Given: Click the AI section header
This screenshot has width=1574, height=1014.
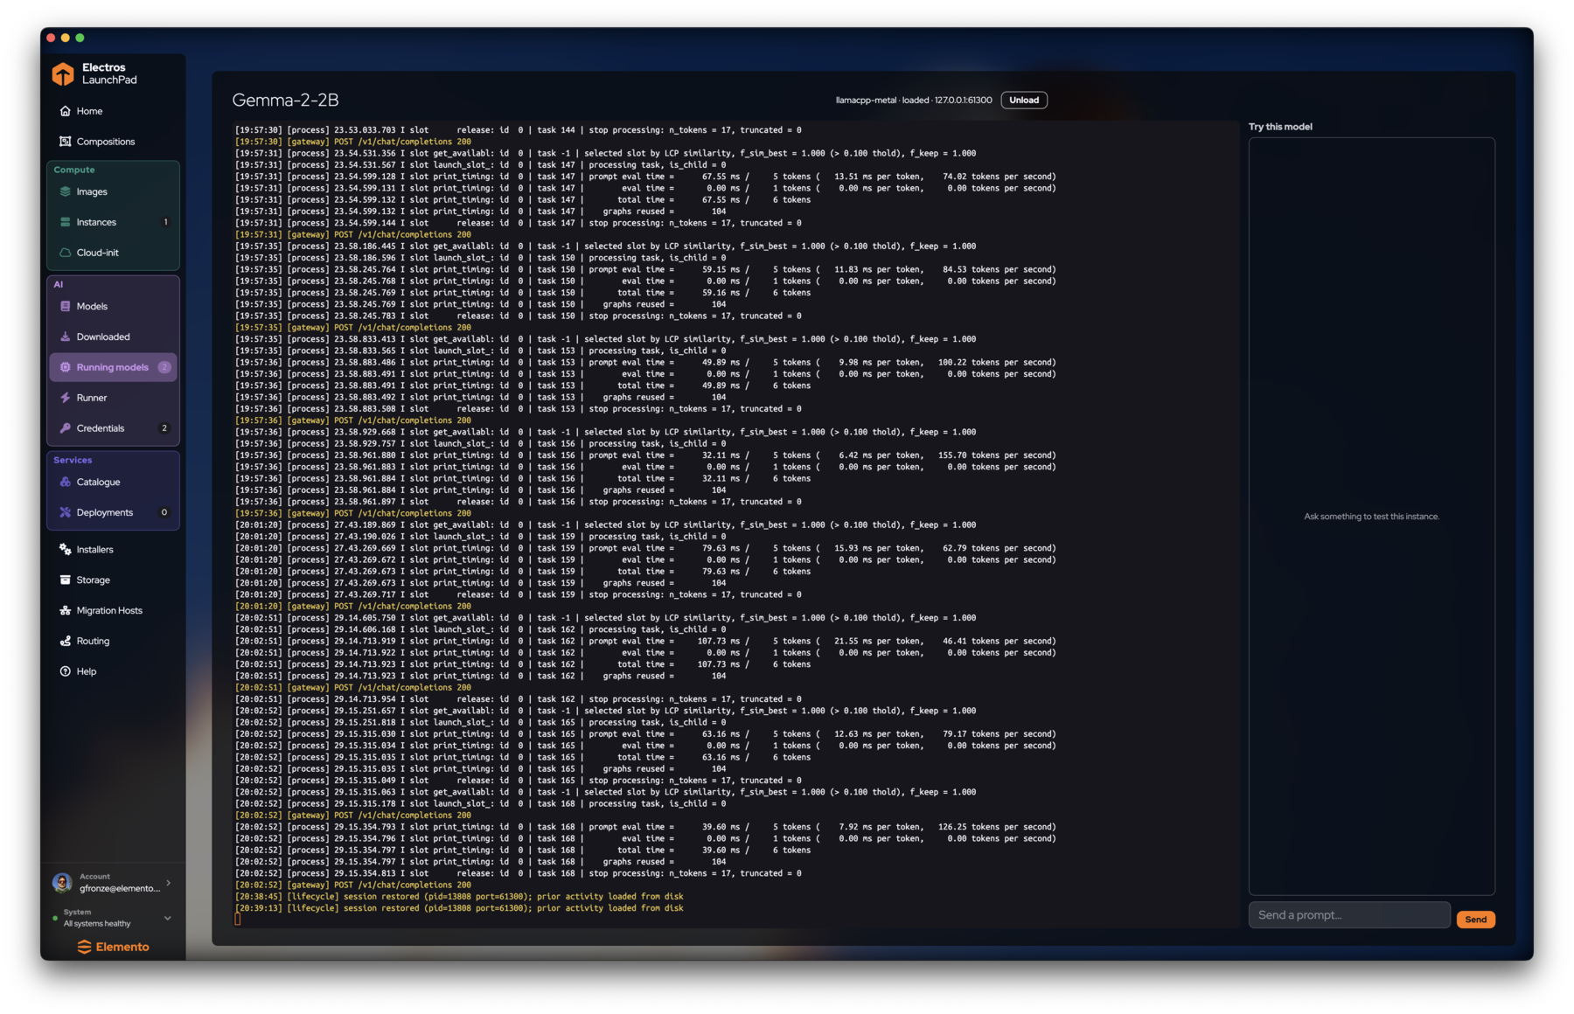Looking at the screenshot, I should (x=59, y=284).
